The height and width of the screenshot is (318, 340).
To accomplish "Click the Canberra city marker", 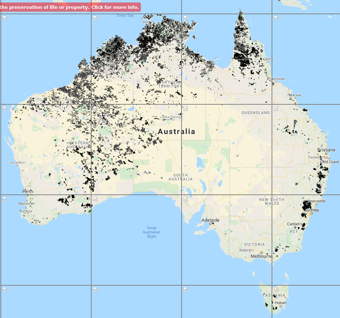I will pos(304,224).
